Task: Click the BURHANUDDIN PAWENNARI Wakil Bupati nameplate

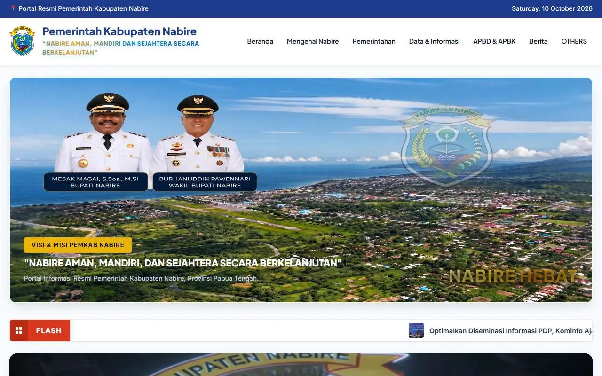Action: 205,182
